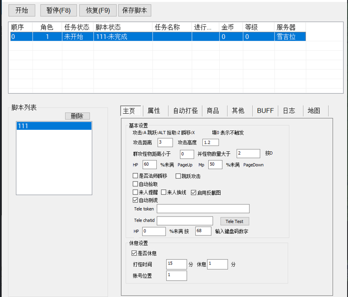Click the Tele Test button
Image resolution: width=348 pixels, height=297 pixels.
[x=234, y=221]
